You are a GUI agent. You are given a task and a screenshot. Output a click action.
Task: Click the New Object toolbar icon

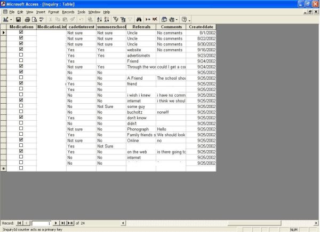tap(172, 19)
